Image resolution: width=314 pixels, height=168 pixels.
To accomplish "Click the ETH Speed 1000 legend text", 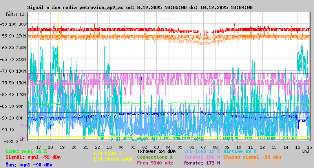I will [113, 159].
